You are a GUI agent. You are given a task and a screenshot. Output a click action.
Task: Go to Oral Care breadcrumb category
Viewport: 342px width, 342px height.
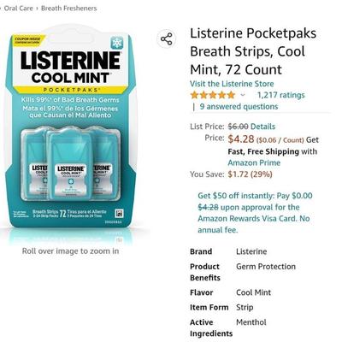pos(18,9)
